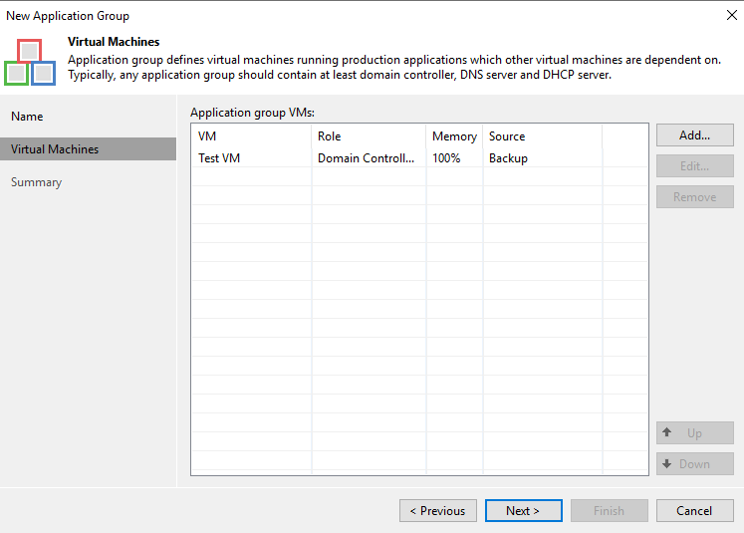The image size is (744, 533).
Task: Go to the Next wizard step
Action: (x=523, y=511)
